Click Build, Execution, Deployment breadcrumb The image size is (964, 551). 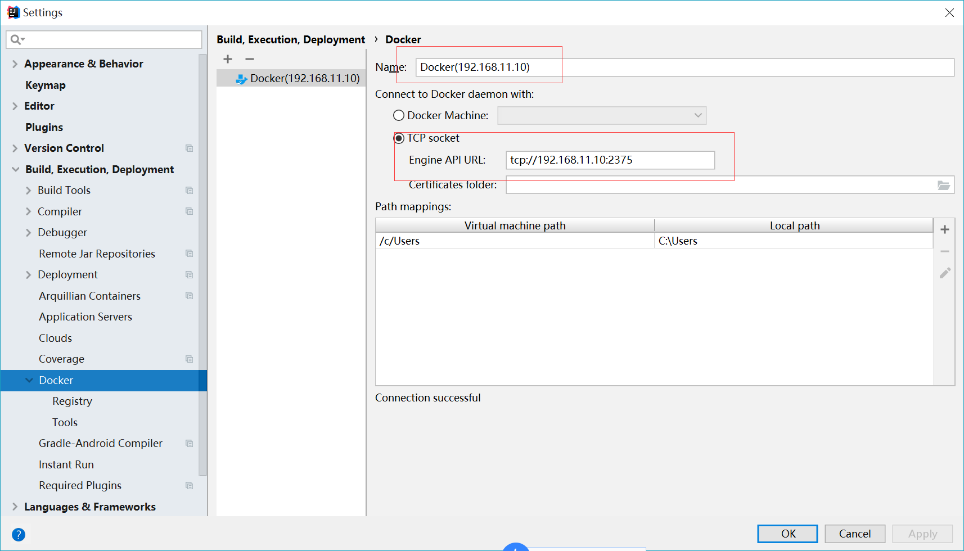291,39
